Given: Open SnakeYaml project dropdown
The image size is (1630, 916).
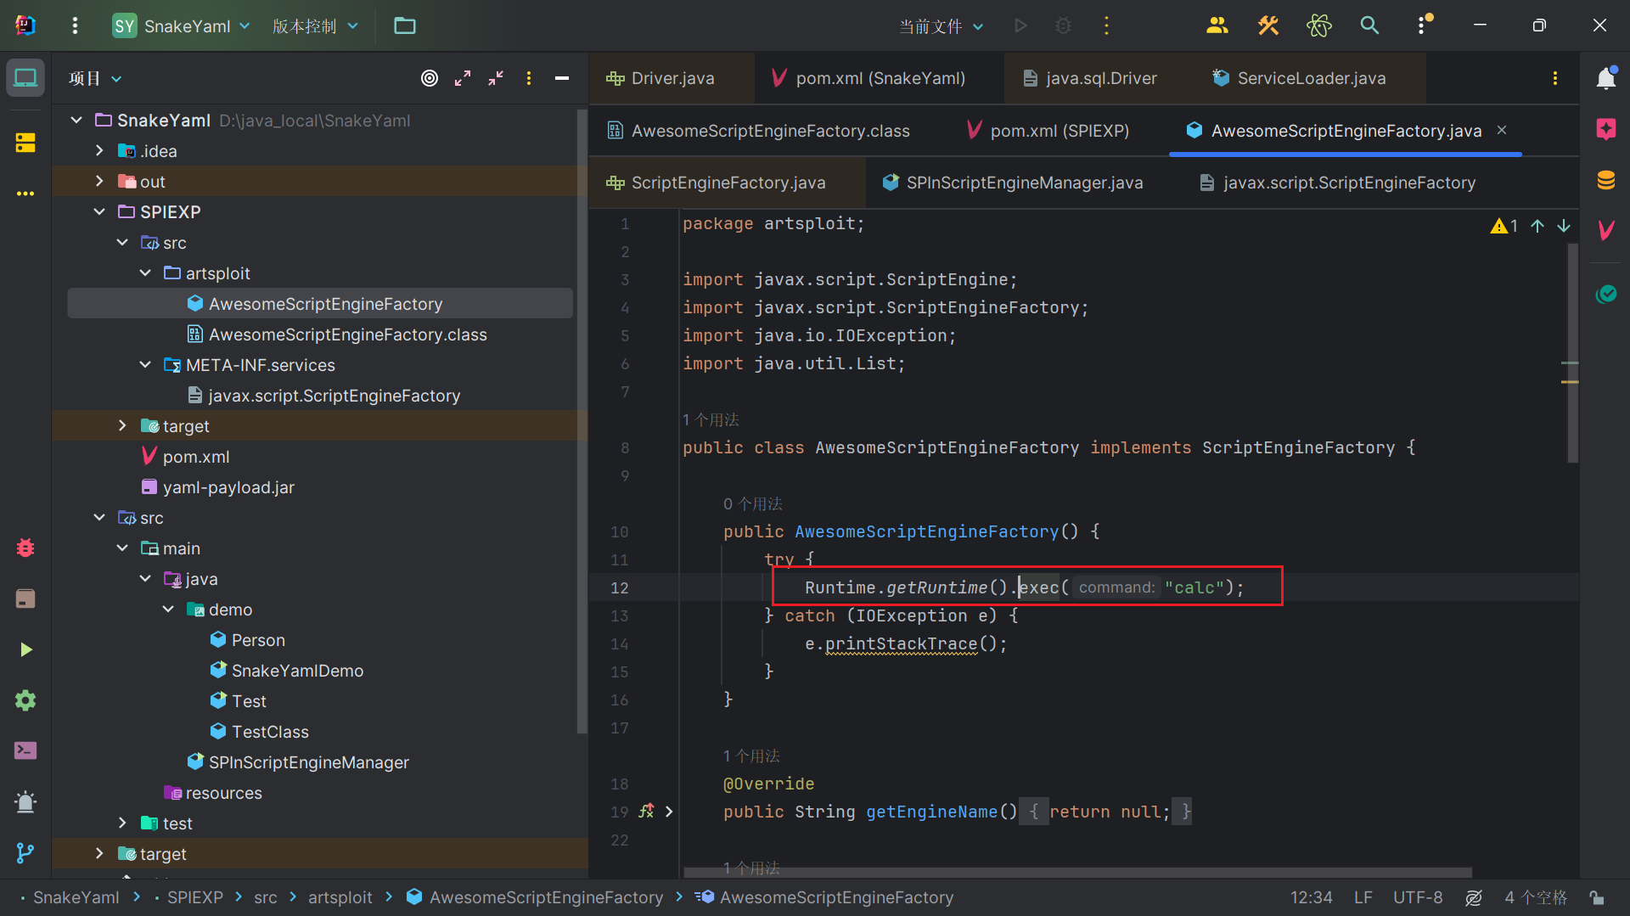Looking at the screenshot, I should [x=182, y=25].
